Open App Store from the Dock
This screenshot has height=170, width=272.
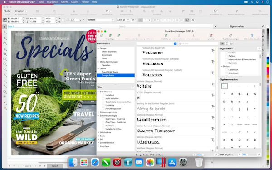(172, 163)
